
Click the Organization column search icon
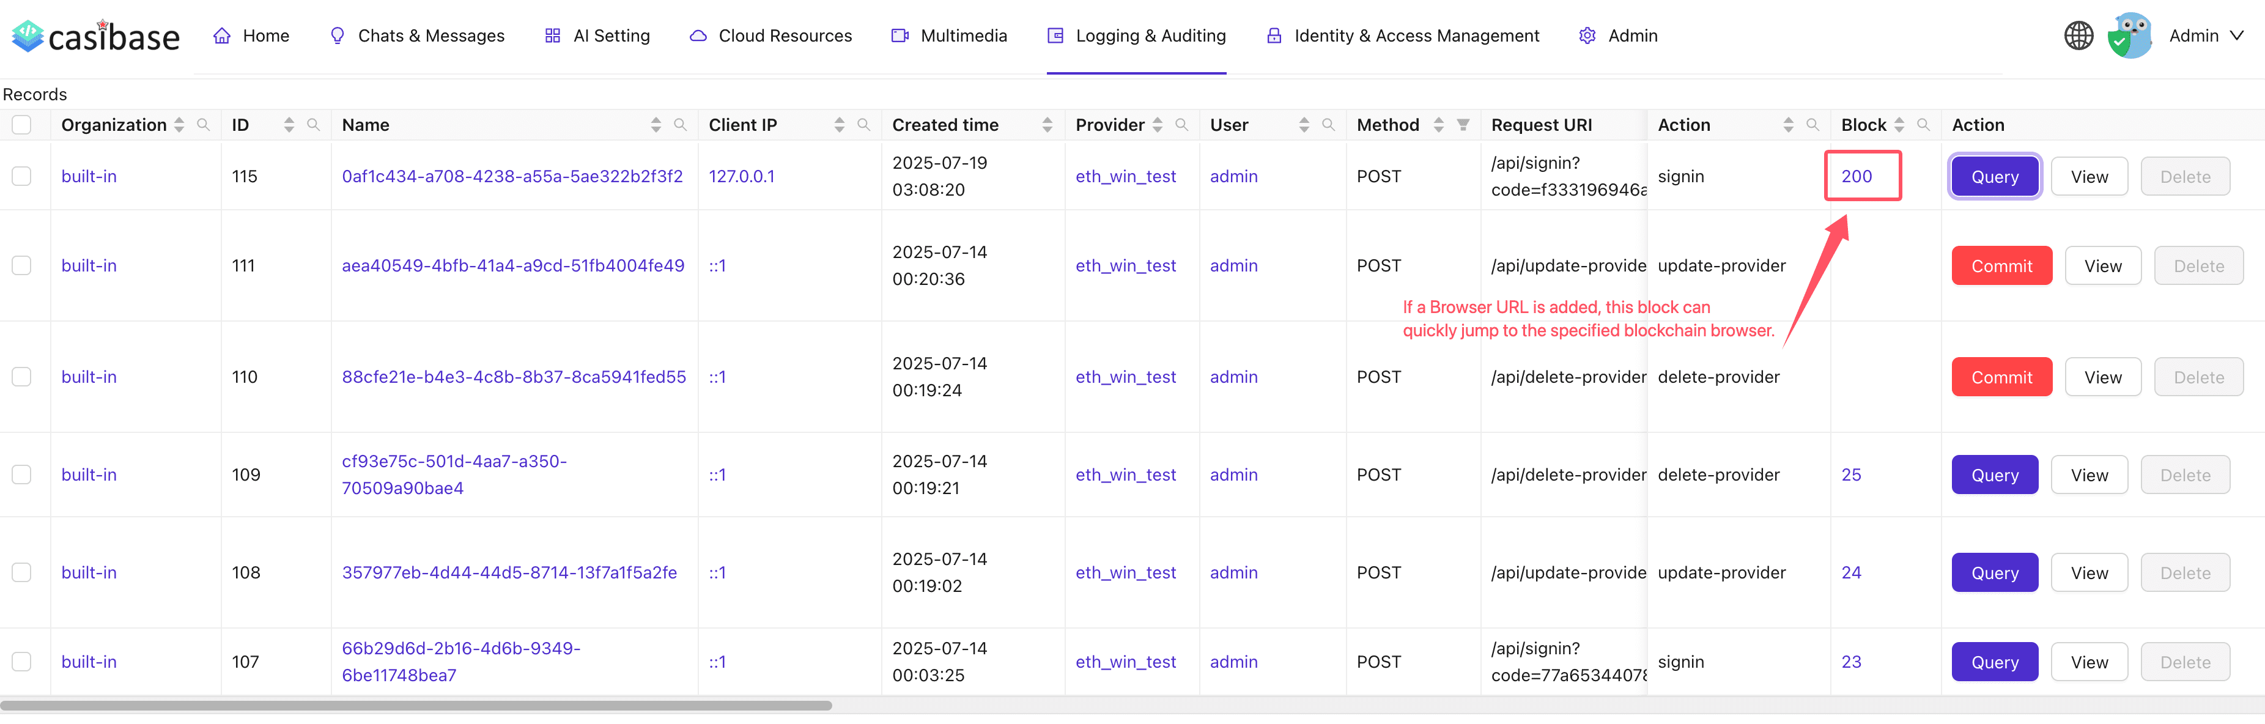click(x=203, y=125)
